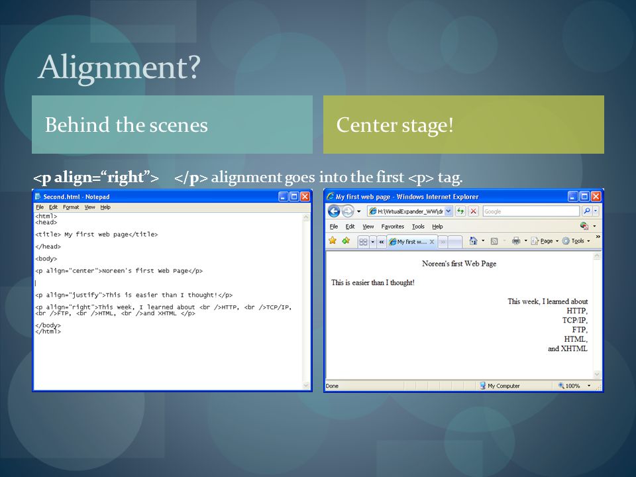Open File menu in Internet Explorer
The image size is (636, 477).
click(x=333, y=227)
